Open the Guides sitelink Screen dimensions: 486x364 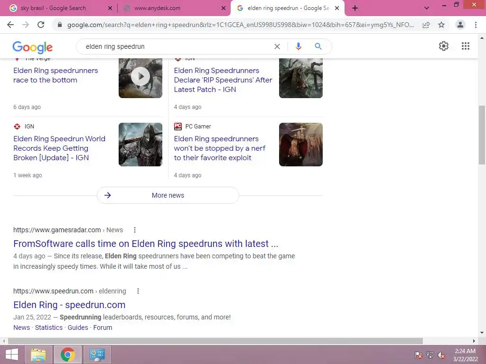[78, 328]
